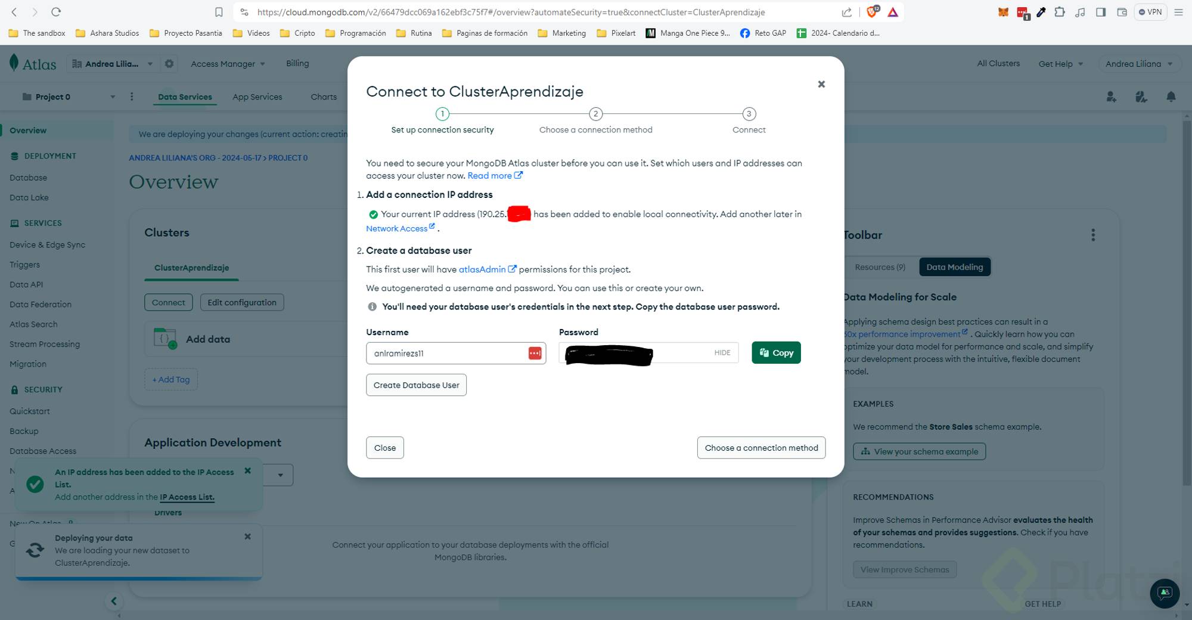Image resolution: width=1192 pixels, height=620 pixels.
Task: Click the IP Access List link
Action: click(187, 497)
